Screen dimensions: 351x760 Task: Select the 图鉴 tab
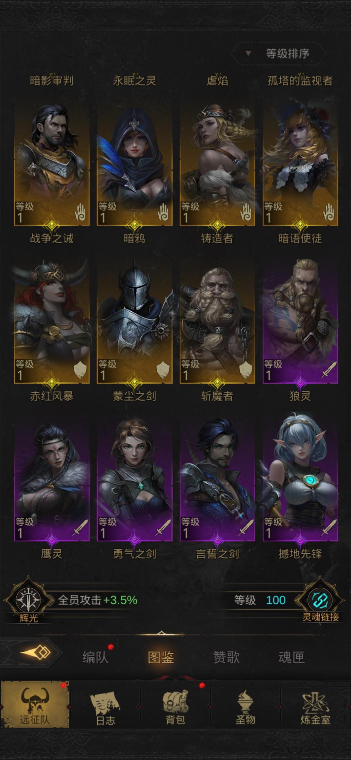(x=161, y=657)
